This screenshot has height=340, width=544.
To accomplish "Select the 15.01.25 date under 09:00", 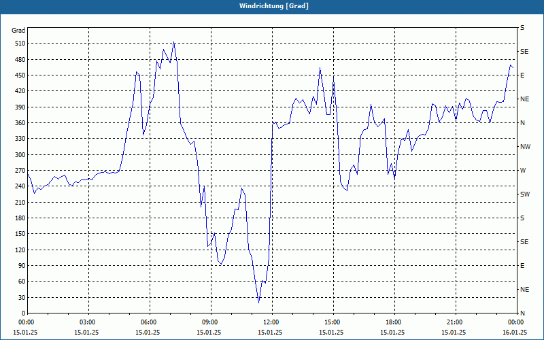I will (209, 332).
